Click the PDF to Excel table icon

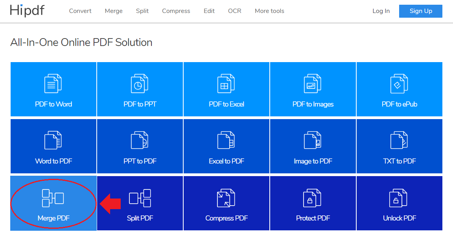pos(226,84)
